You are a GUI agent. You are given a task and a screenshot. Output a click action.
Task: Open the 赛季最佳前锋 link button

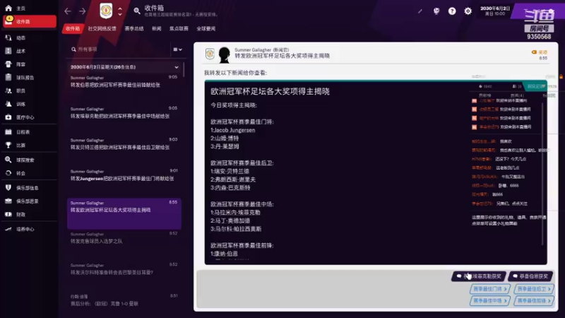(534, 300)
